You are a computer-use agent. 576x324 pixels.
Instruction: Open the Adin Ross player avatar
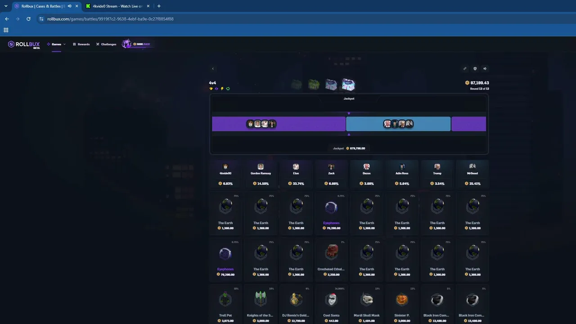(402, 166)
